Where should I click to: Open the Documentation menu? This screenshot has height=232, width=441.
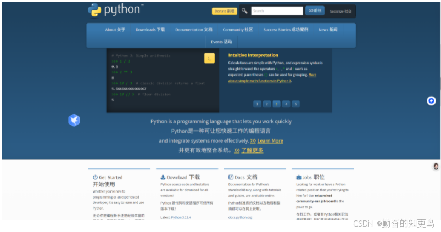point(194,30)
